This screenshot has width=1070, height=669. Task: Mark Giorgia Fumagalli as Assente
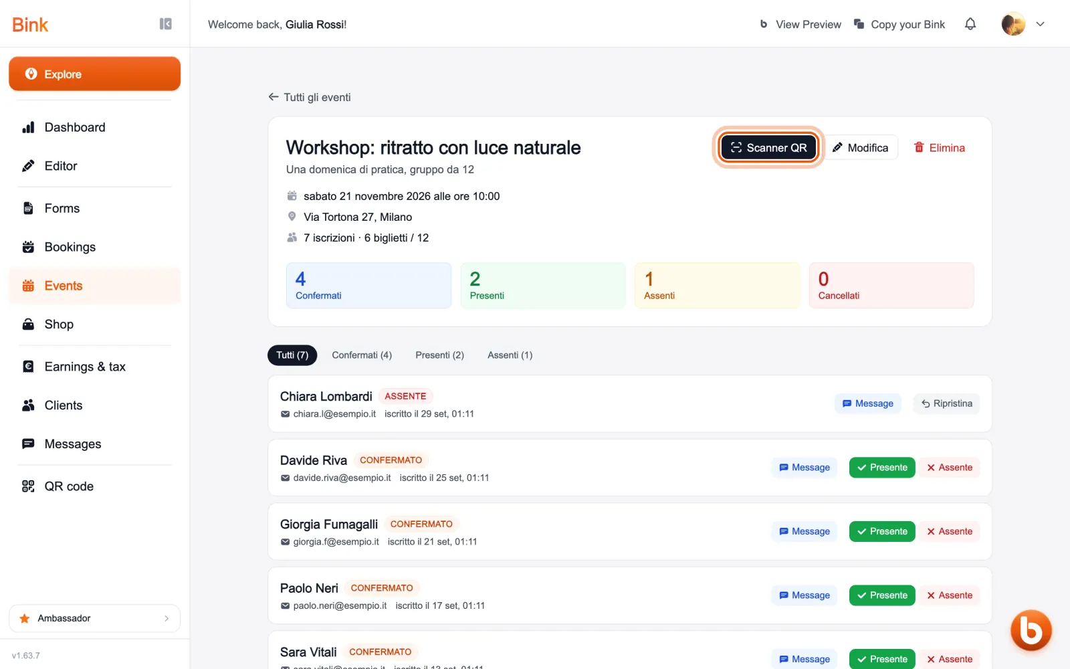click(x=950, y=531)
